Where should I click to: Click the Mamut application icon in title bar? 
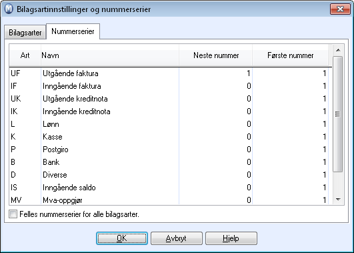tap(9, 9)
